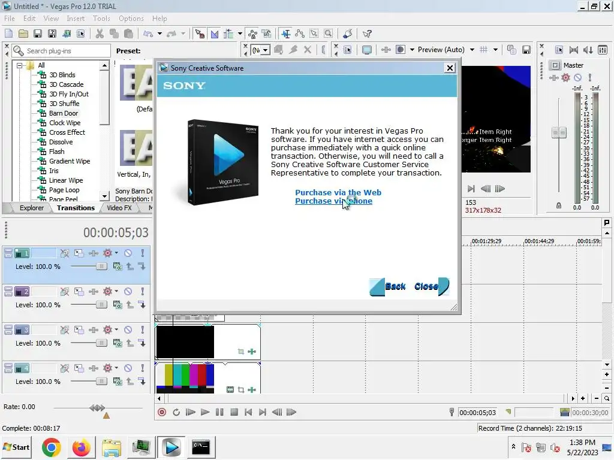614x460 pixels.
Task: Click the Paste clipboard toolbar icon
Action: (x=128, y=34)
